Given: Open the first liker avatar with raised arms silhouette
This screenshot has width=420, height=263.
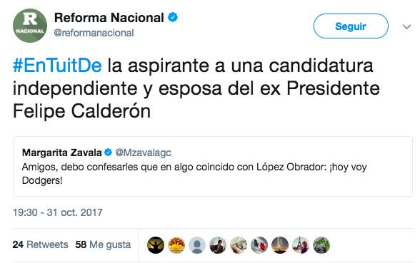Looking at the screenshot, I should (x=156, y=245).
